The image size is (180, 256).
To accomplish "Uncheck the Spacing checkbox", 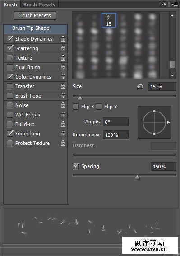I will click(x=76, y=166).
